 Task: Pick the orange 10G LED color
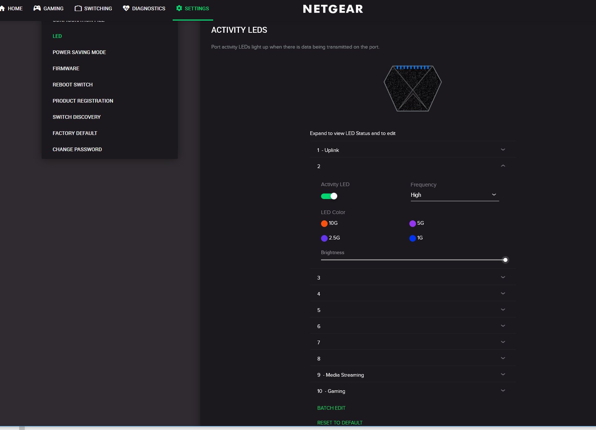324,224
